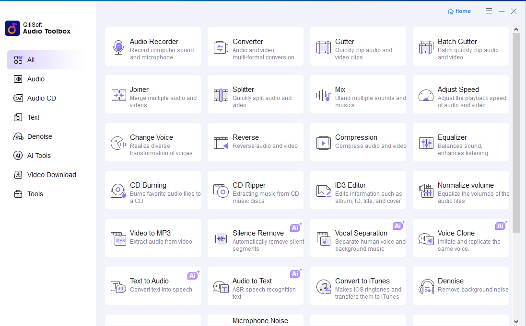Click 'Remove background noise' description
This screenshot has width=526, height=326.
473,290
